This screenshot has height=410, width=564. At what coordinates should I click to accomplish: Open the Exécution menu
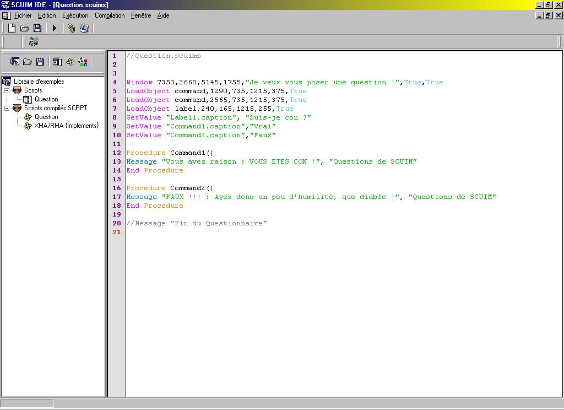(75, 15)
